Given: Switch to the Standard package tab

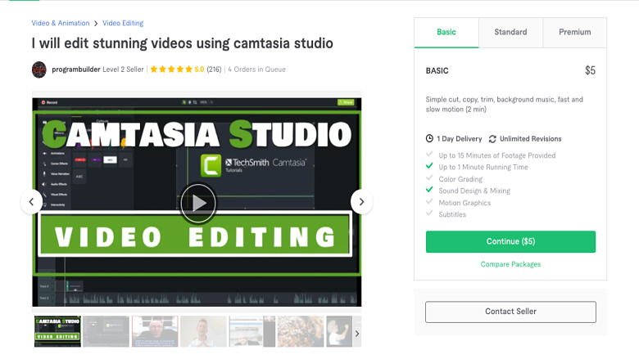Looking at the screenshot, I should (x=510, y=32).
